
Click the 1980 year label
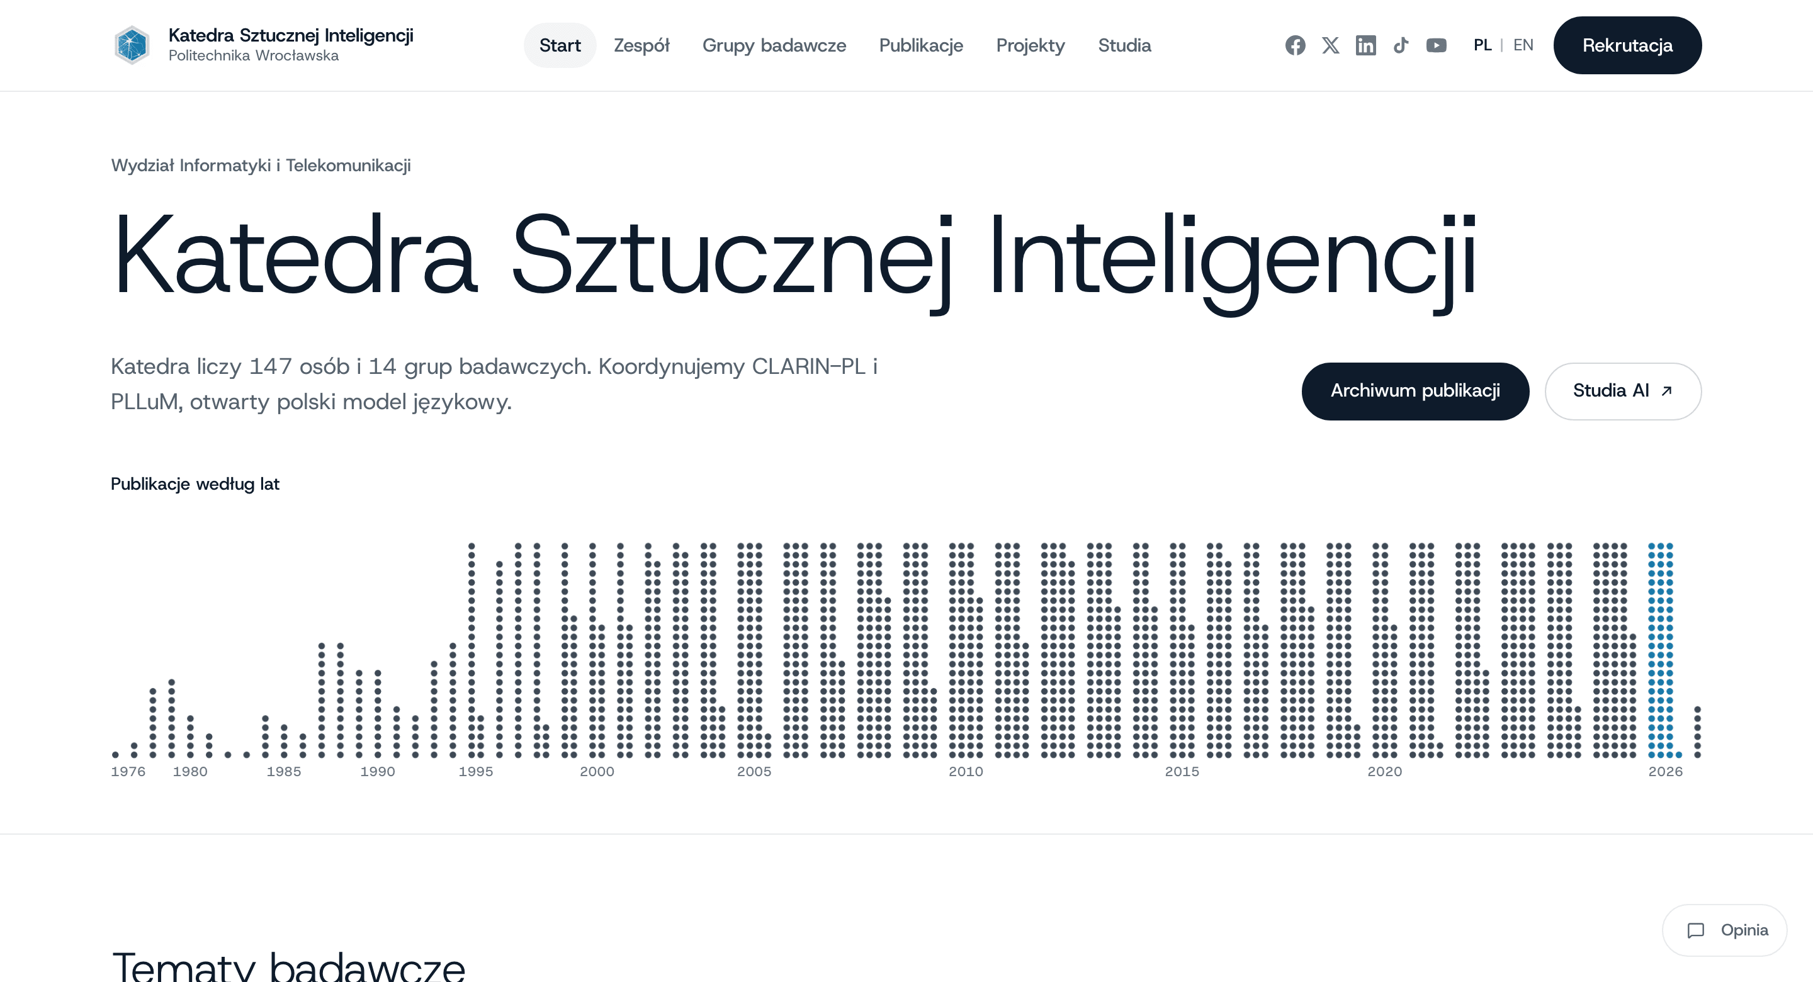pos(190,772)
